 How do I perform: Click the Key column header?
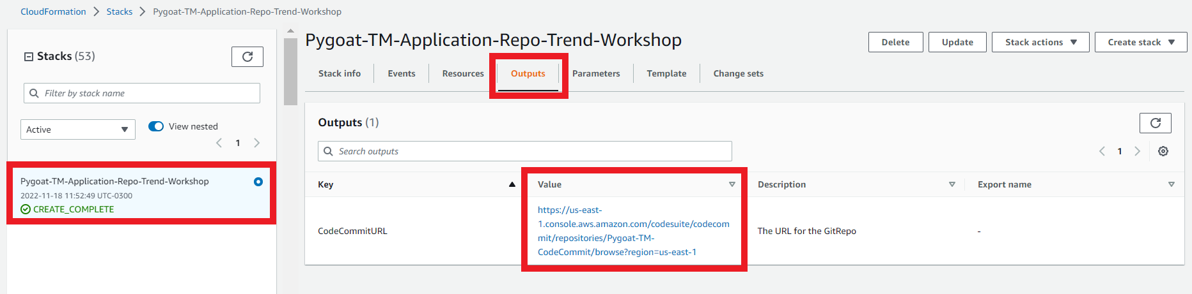[x=325, y=184]
